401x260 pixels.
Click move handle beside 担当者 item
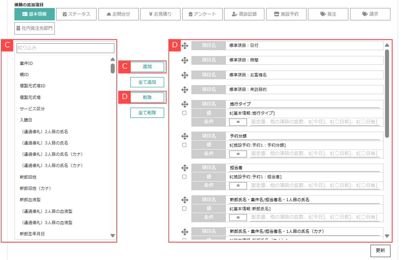tap(185, 168)
